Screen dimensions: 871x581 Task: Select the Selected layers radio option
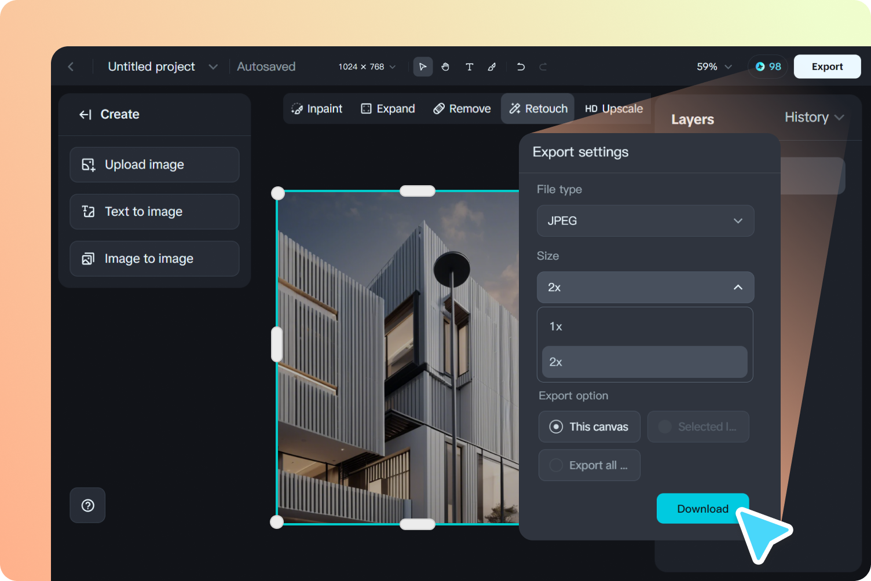point(698,426)
